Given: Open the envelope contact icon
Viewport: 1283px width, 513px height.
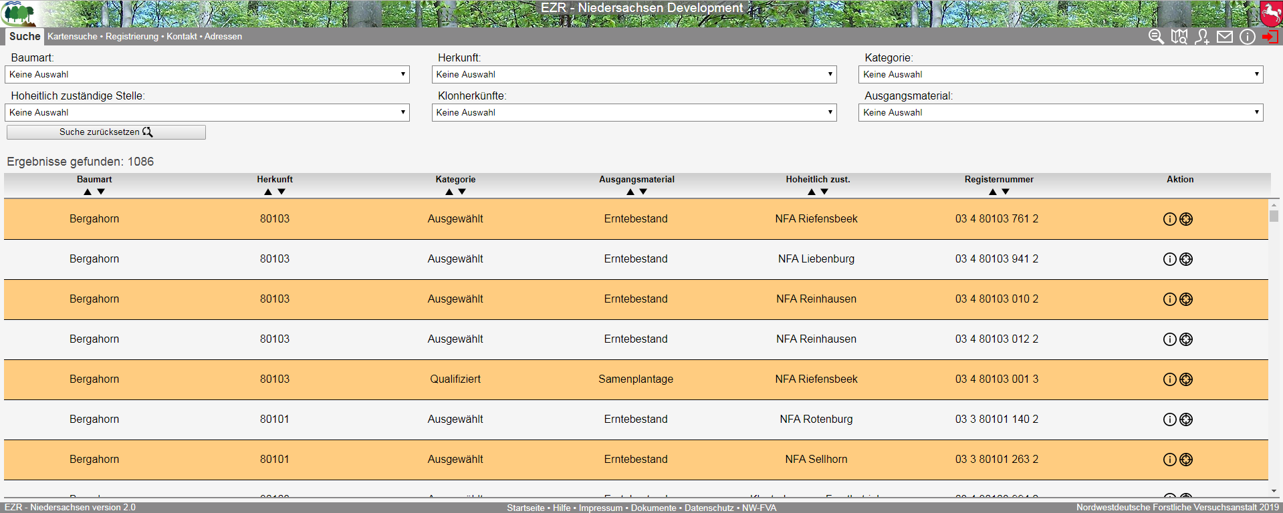Looking at the screenshot, I should point(1225,37).
